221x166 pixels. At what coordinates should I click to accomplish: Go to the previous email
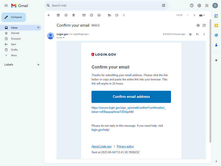[x=188, y=15]
